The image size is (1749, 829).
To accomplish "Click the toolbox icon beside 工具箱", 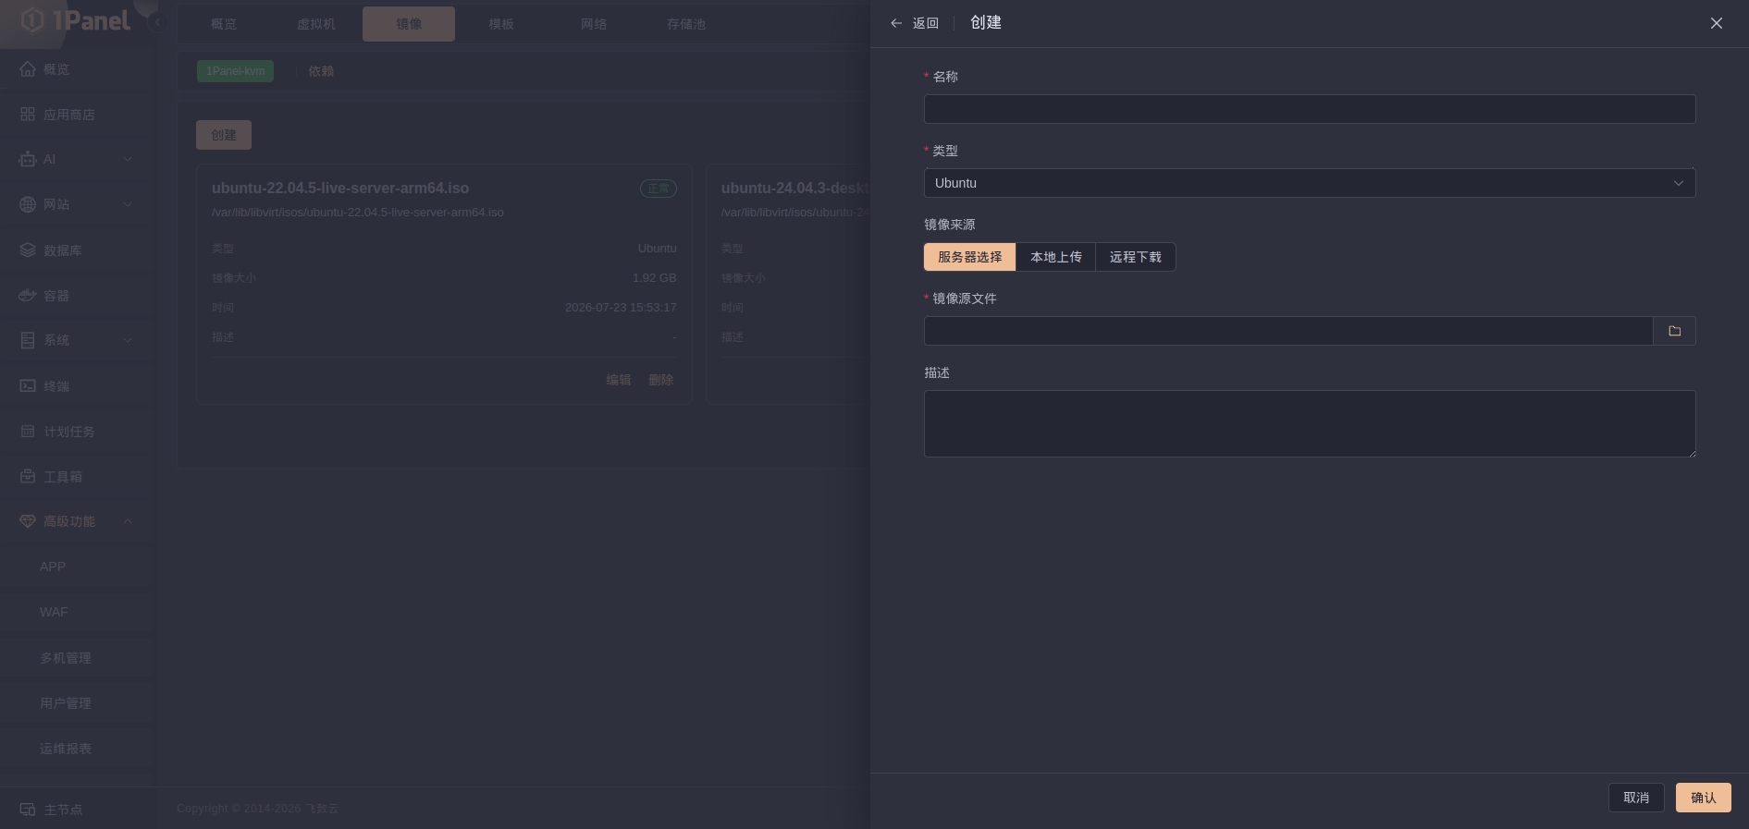I will tap(28, 477).
